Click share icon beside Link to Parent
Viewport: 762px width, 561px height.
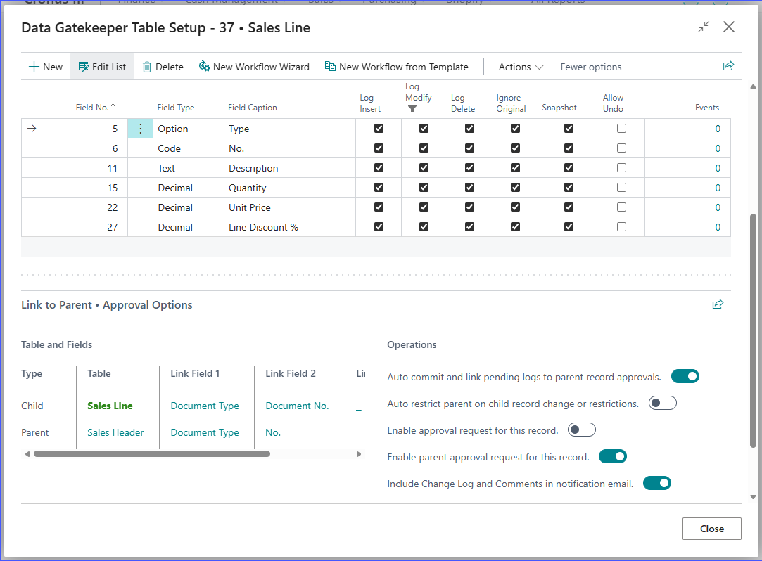718,304
